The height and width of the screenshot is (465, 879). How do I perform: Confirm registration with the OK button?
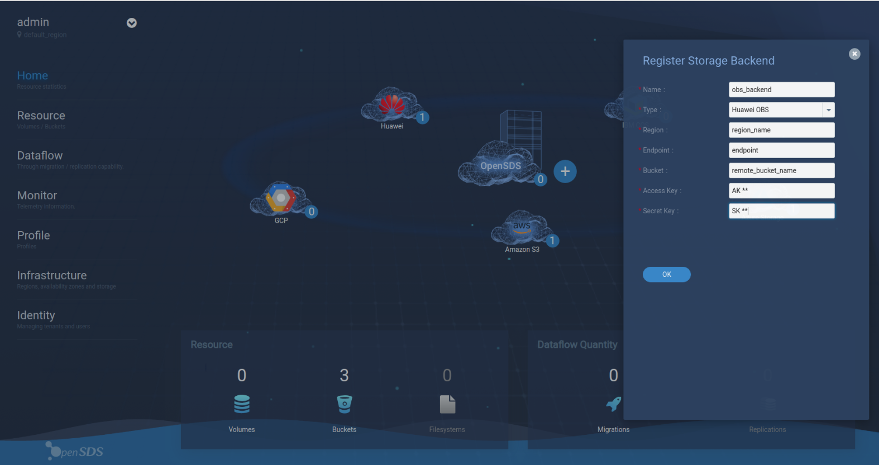pyautogui.click(x=667, y=275)
